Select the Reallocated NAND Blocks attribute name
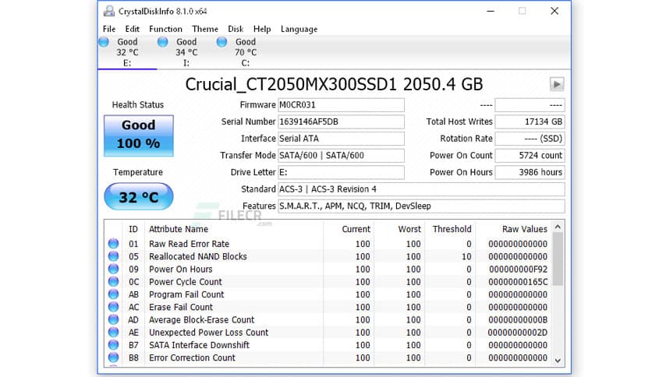This screenshot has width=652, height=377. click(x=198, y=256)
